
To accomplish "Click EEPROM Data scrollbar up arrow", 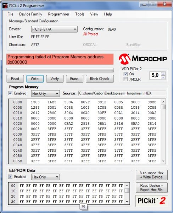I will tap(127, 185).
